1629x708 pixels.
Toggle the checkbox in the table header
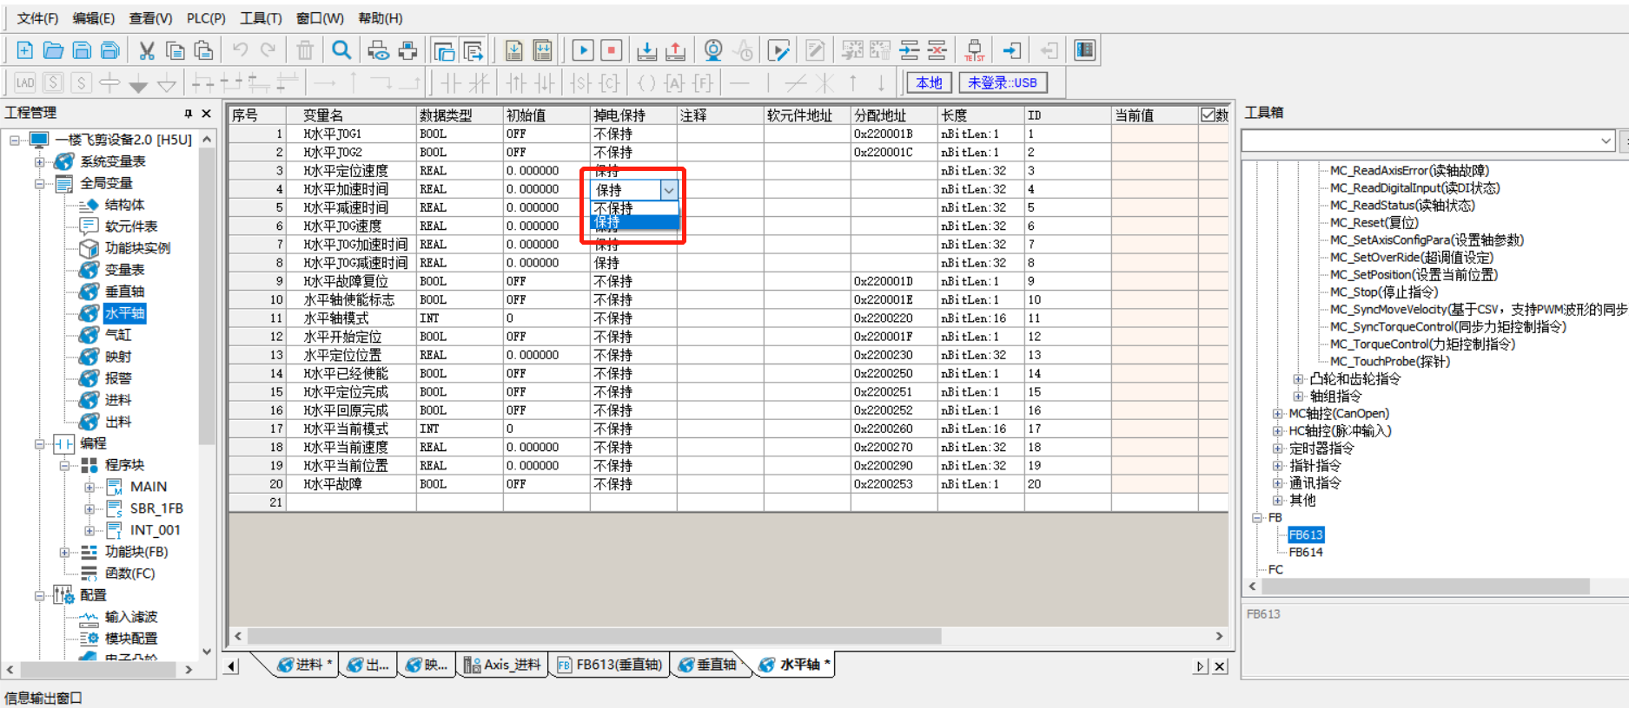pyautogui.click(x=1208, y=115)
